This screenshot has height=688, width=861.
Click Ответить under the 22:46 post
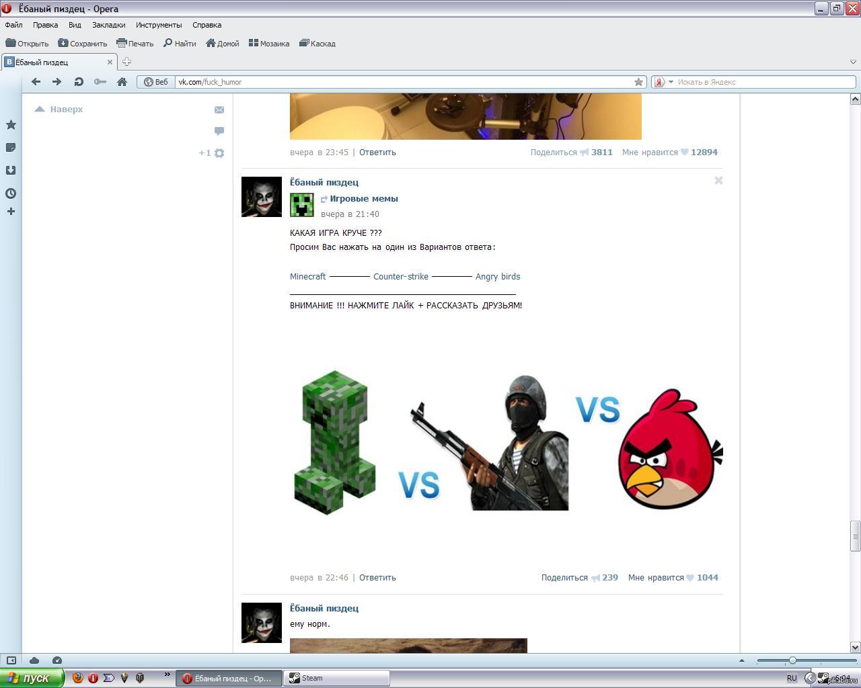[x=377, y=578]
